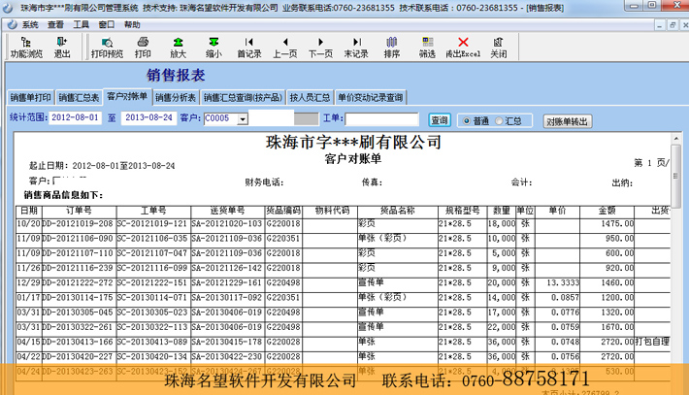
Task: Click delivery number SA-20121126-142
Action: 227,268
